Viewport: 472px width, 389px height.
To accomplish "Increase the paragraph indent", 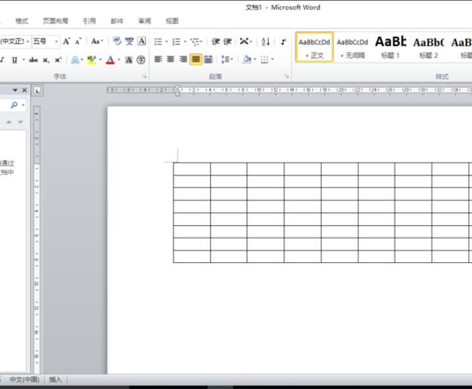I will tap(227, 41).
